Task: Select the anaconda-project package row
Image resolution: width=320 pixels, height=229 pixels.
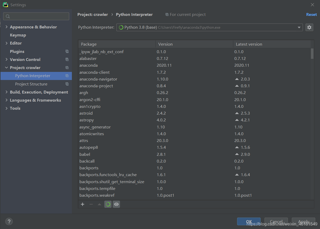Action: [x=194, y=86]
